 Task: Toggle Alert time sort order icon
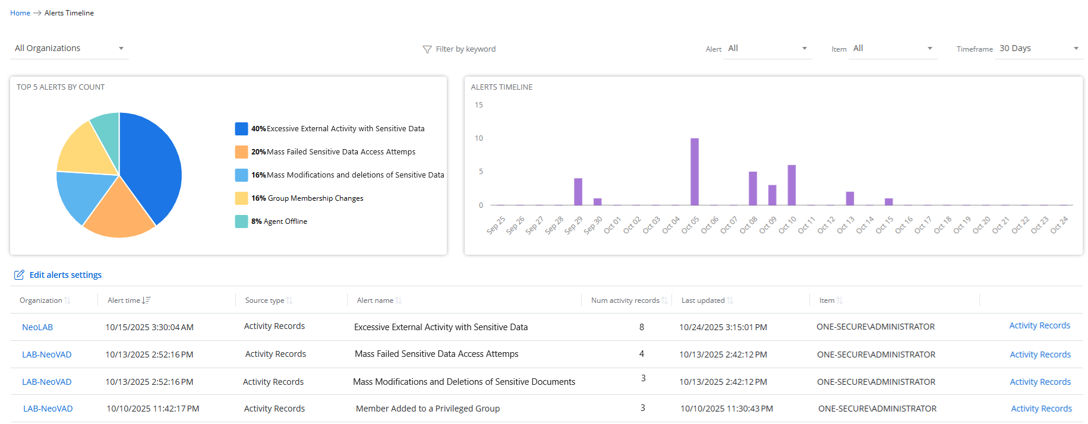point(147,300)
